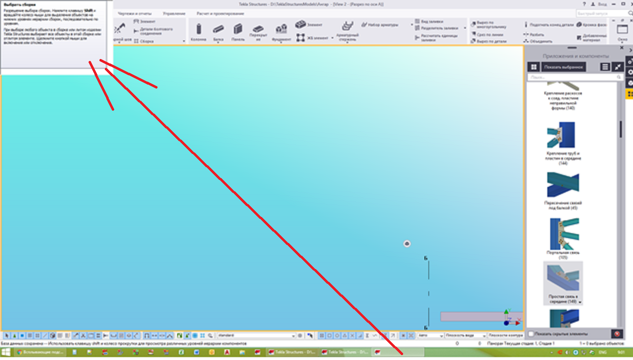Viewport: 633px width, 360px height.
Task: Switch to the Управление tab
Action: (x=174, y=13)
